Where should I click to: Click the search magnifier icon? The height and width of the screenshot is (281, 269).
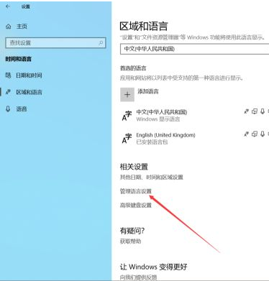click(x=101, y=43)
